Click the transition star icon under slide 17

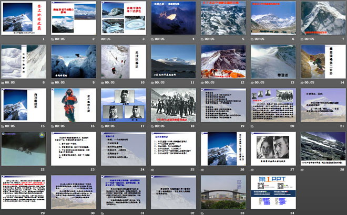pos(103,126)
